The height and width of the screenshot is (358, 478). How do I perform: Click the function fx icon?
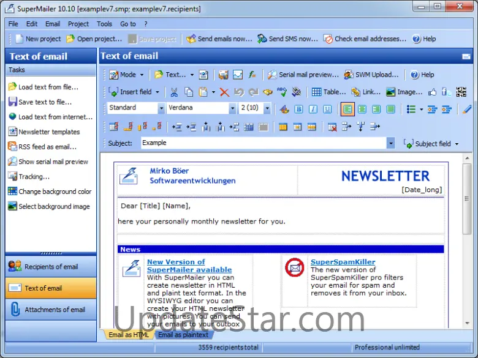pyautogui.click(x=252, y=75)
